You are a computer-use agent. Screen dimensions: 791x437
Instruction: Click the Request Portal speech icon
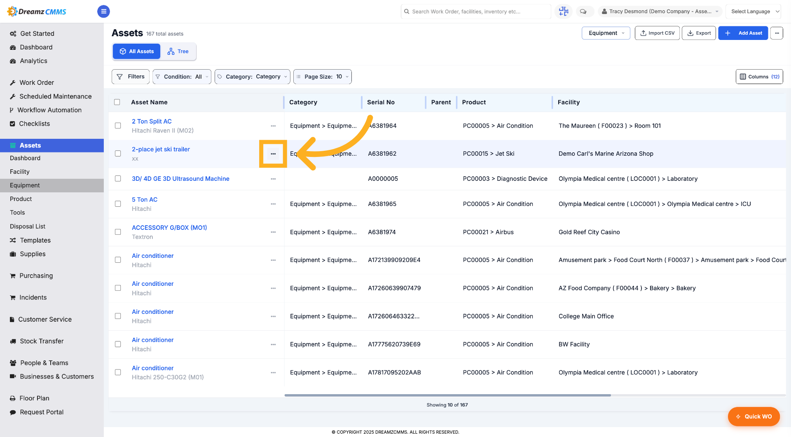pos(13,412)
